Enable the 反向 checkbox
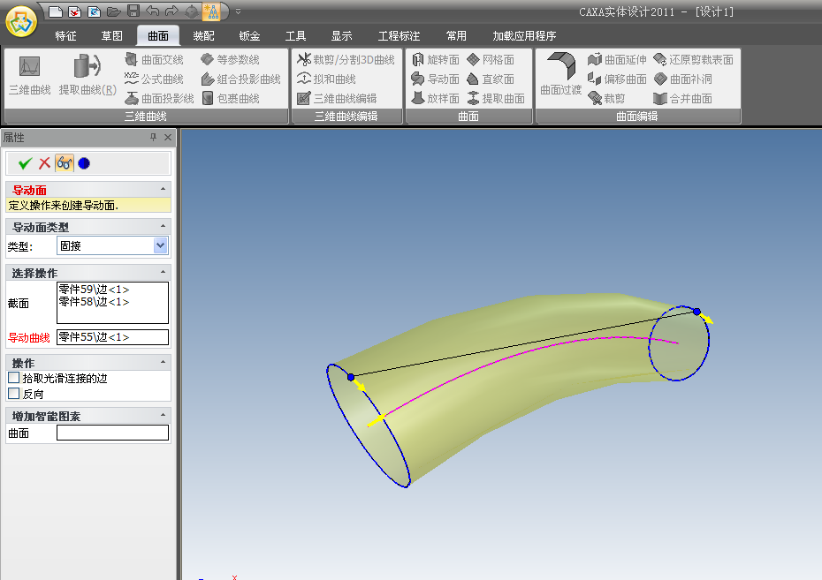822x580 pixels. point(14,393)
